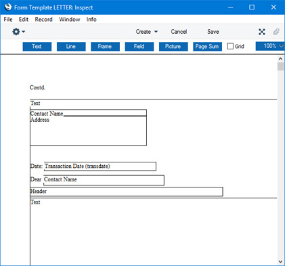The width and height of the screenshot is (285, 266).
Task: Click the Save button
Action: coord(213,32)
